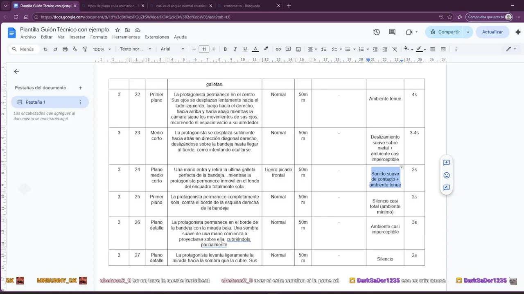This screenshot has height=294, width=524.
Task: Click the back arrow in tabs panel
Action: tap(16, 71)
